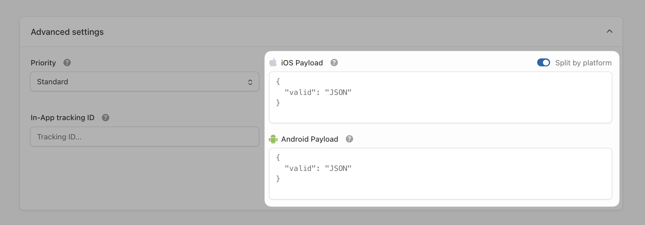Click the iOS Payload label text
This screenshot has height=225, width=645.
302,63
